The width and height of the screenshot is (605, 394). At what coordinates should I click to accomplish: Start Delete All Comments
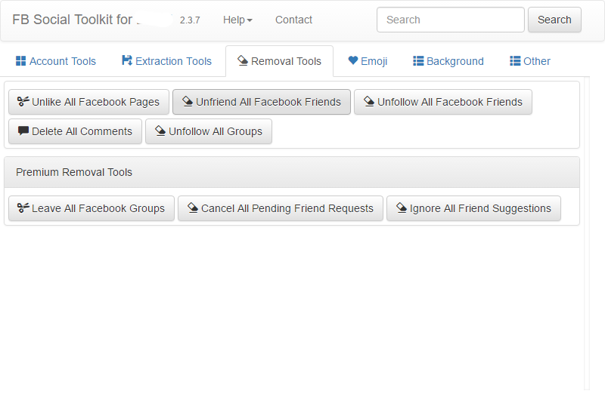click(75, 131)
